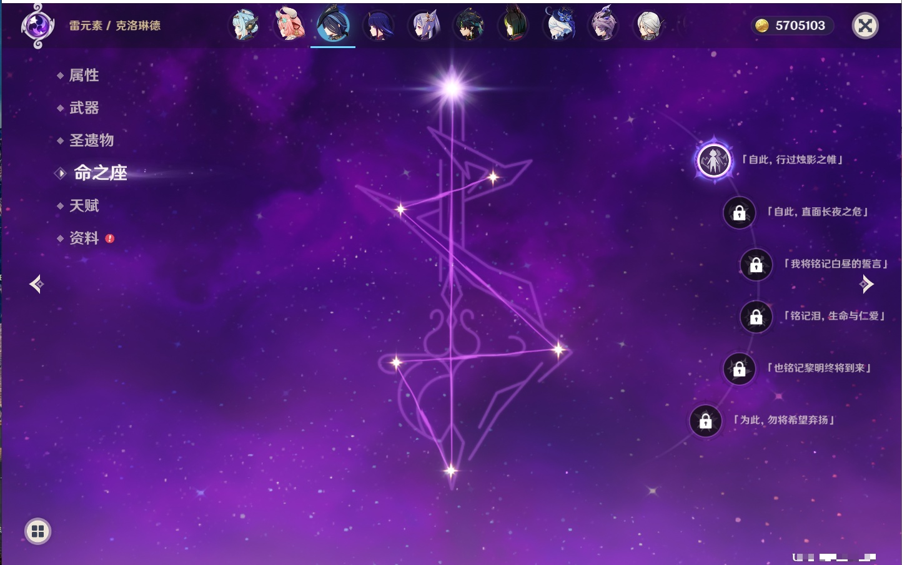This screenshot has width=902, height=565.
Task: Click the unlocked first constellation node icon
Action: [713, 160]
